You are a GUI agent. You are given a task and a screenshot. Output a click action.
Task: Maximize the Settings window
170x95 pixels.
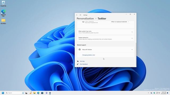coord(130,14)
